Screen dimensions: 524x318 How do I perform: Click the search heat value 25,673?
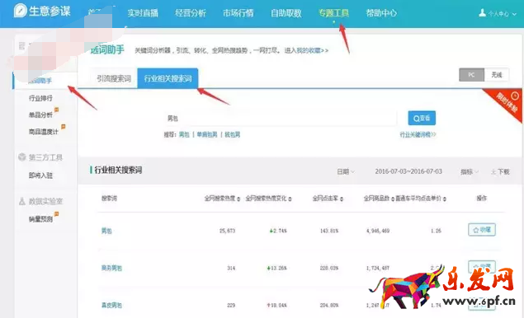pos(227,231)
